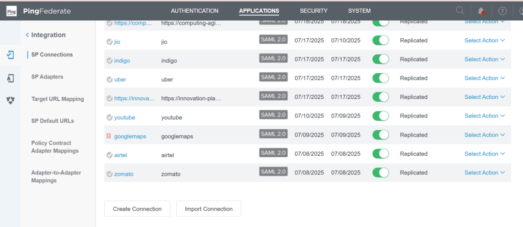Open the indigo connection link
523x227 pixels.
click(x=122, y=61)
